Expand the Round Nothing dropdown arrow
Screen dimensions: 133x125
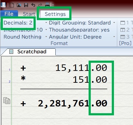[46, 37]
